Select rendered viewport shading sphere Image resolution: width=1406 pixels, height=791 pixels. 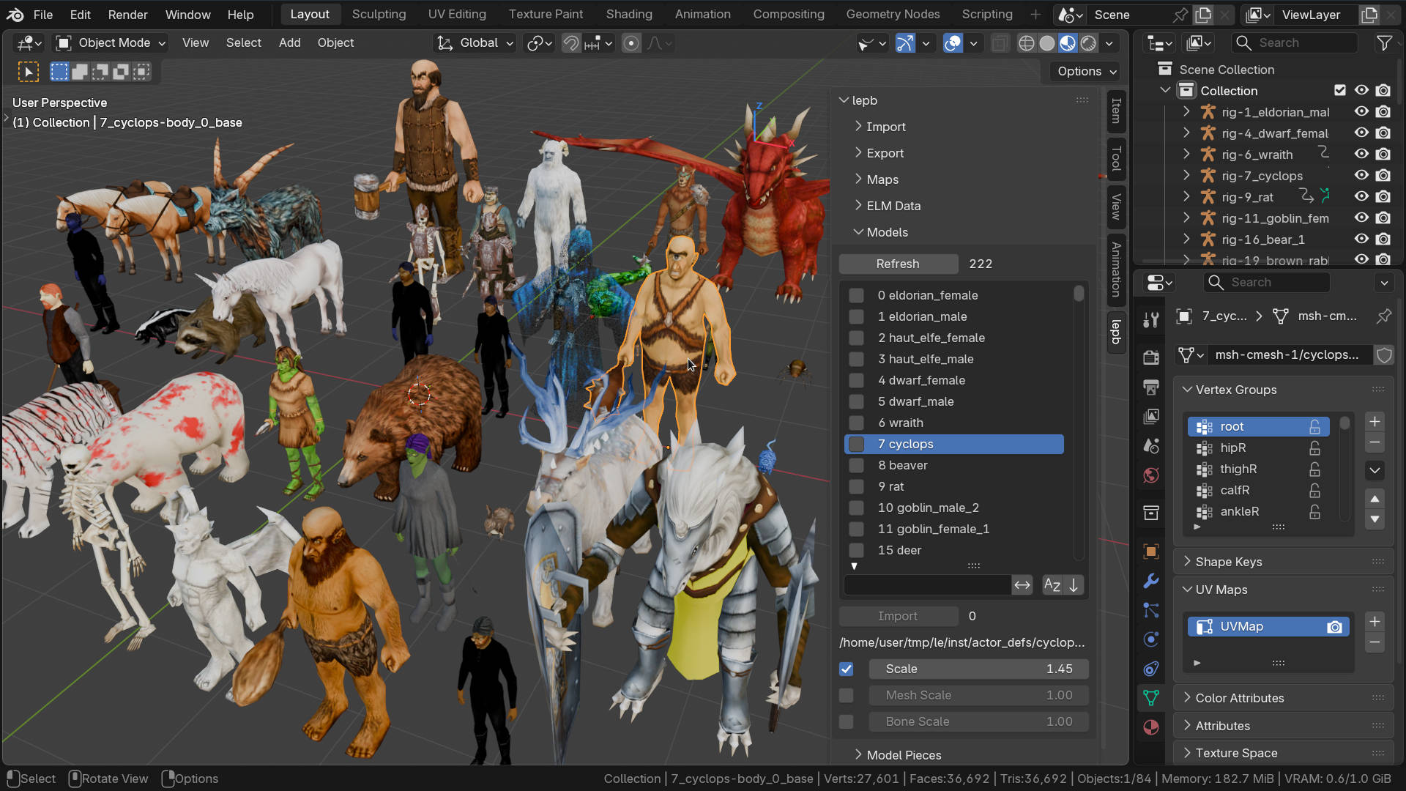point(1088,43)
